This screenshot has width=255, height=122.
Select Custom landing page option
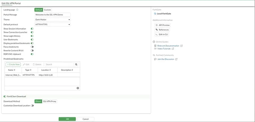tap(47, 10)
